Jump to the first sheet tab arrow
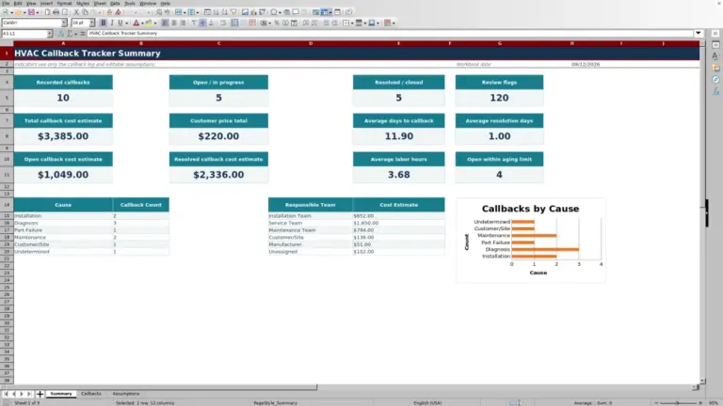 [6, 394]
